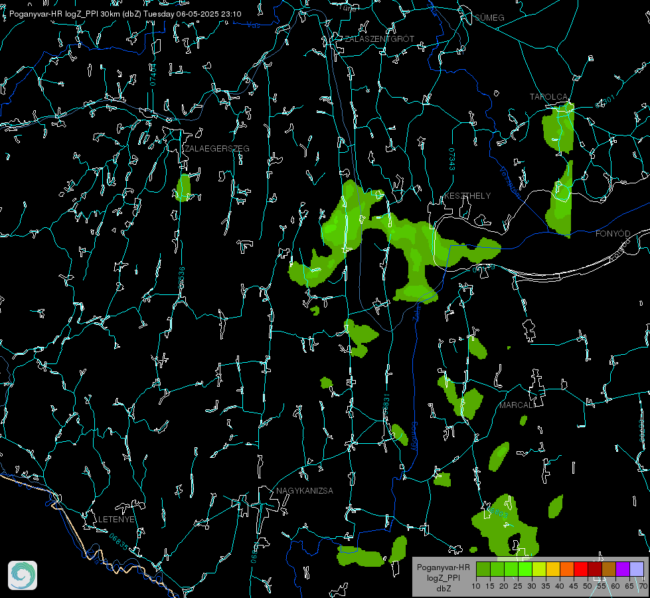This screenshot has width=650, height=598.
Task: Pick the 50–55 dBZ dark red swatch
Action: click(x=596, y=569)
